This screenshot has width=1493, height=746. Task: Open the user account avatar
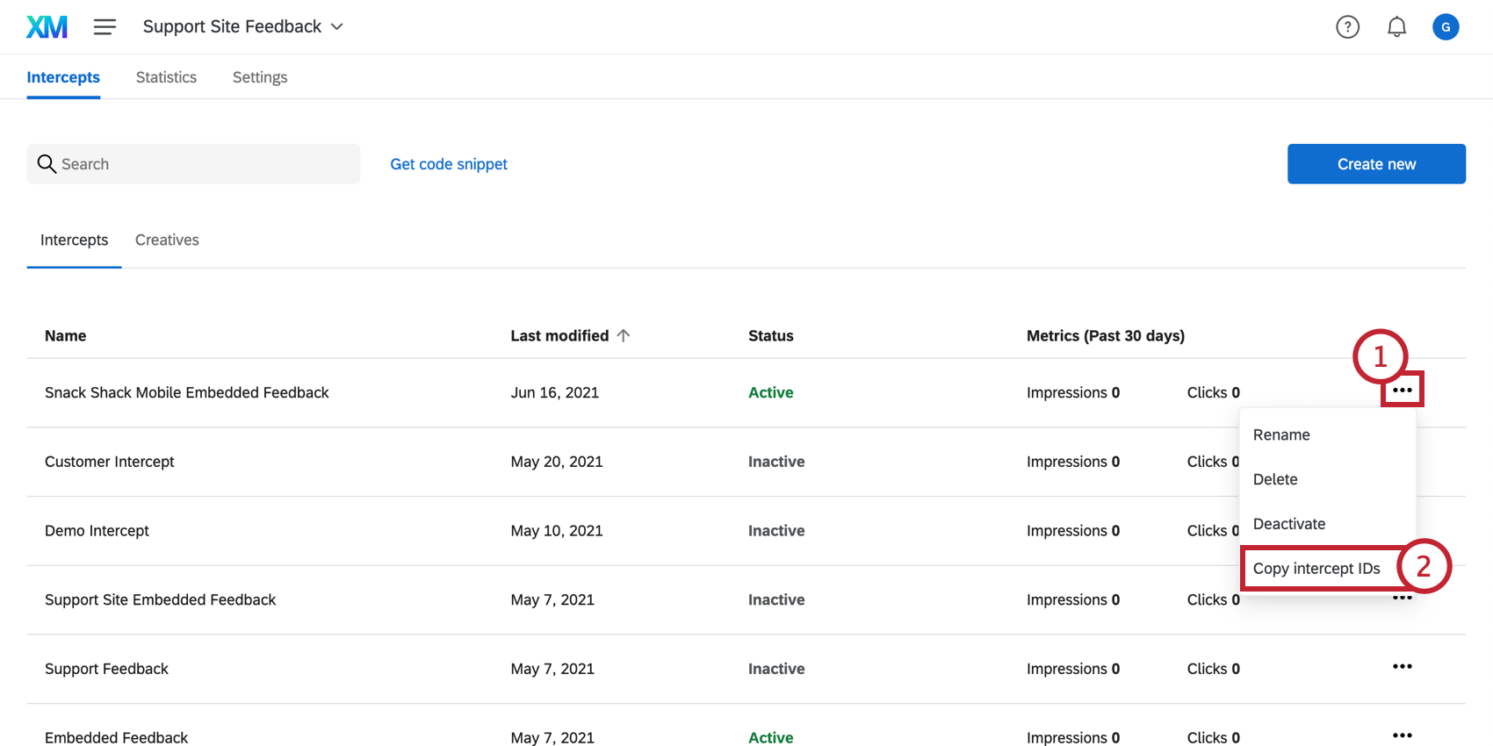click(1446, 27)
